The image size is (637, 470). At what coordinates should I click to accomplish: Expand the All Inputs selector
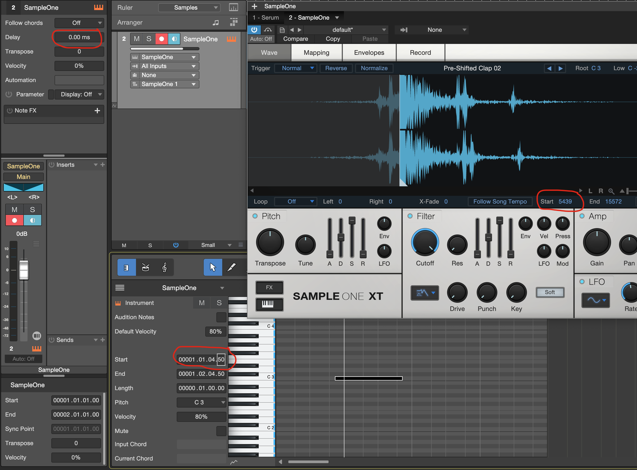pos(165,66)
